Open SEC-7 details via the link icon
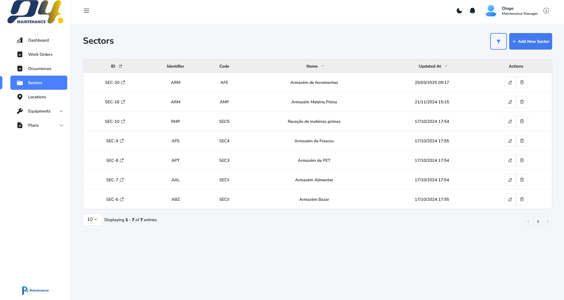 coord(122,180)
